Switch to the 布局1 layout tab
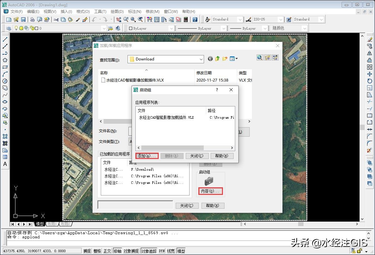 [52, 224]
